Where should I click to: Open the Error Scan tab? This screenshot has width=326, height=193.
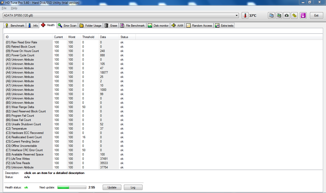click(x=67, y=26)
